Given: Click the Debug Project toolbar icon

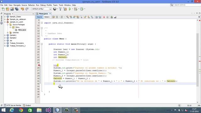Looking at the screenshot, I should click(x=76, y=9).
